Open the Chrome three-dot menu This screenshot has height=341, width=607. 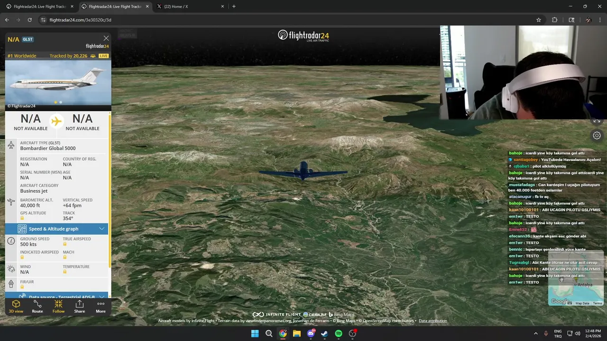[x=599, y=20]
